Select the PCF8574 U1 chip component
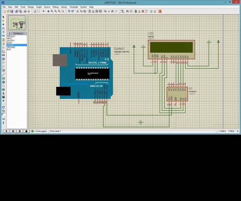The width and height of the screenshot is (241, 201). tap(177, 94)
